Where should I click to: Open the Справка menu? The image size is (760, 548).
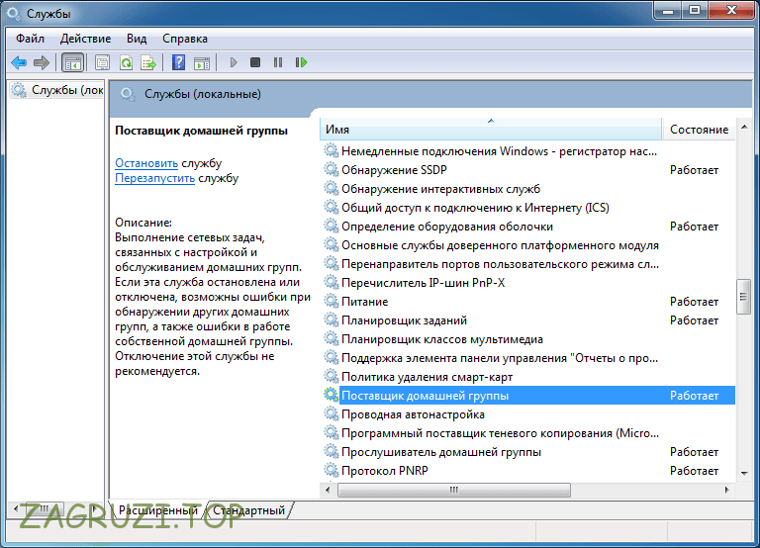point(185,39)
